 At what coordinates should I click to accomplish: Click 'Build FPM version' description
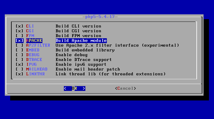[78, 36]
